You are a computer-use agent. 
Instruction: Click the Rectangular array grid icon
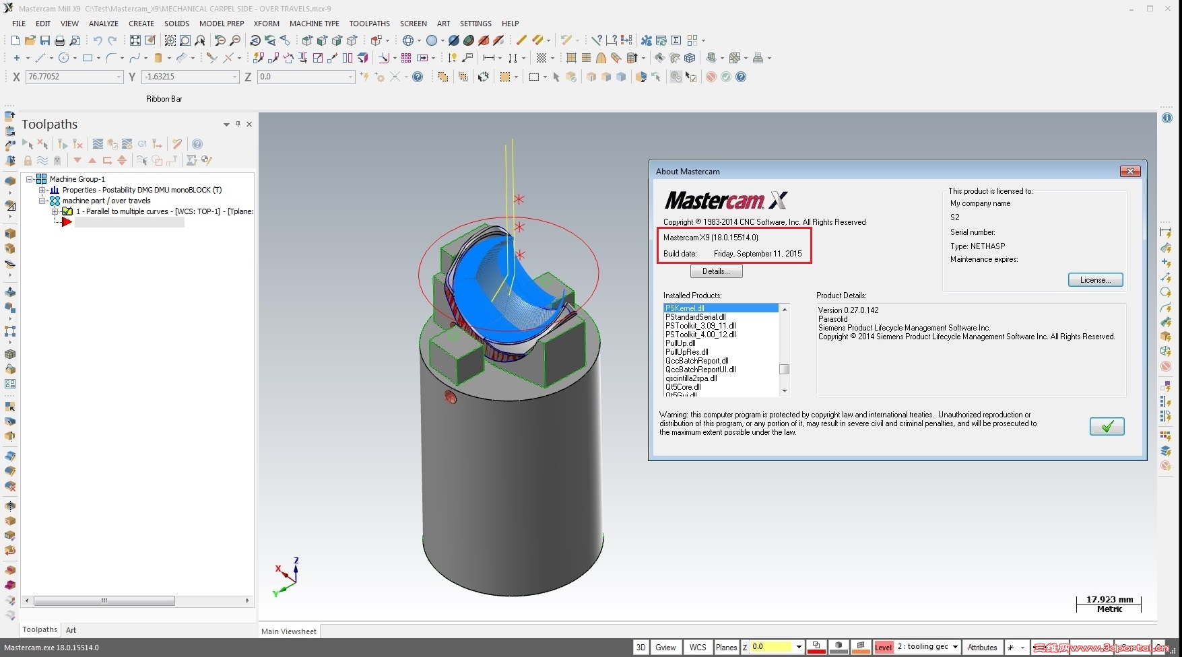(x=406, y=58)
